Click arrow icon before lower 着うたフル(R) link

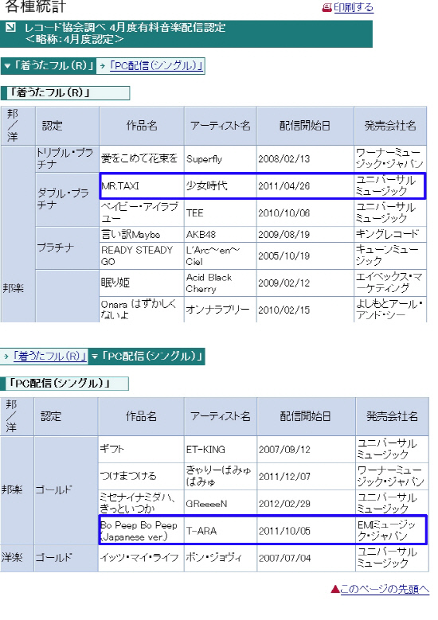[6, 357]
